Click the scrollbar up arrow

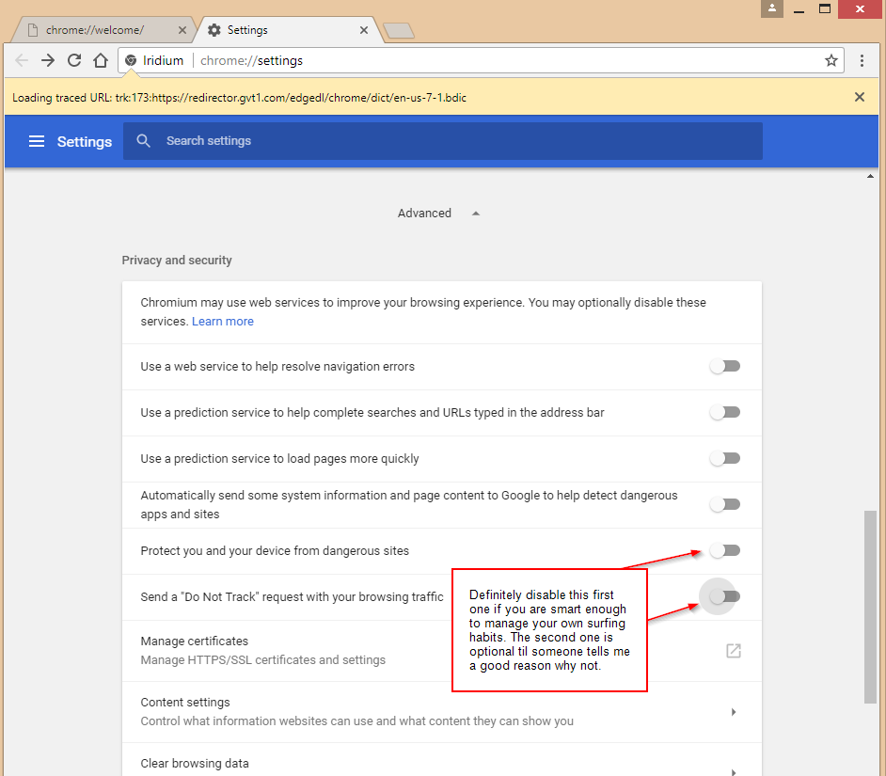pyautogui.click(x=870, y=176)
